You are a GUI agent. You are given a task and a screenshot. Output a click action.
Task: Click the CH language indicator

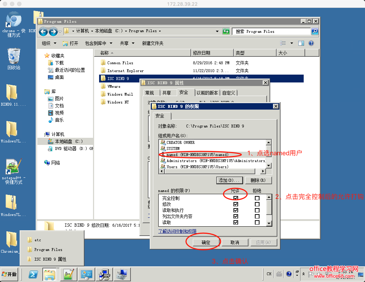(x=269, y=274)
